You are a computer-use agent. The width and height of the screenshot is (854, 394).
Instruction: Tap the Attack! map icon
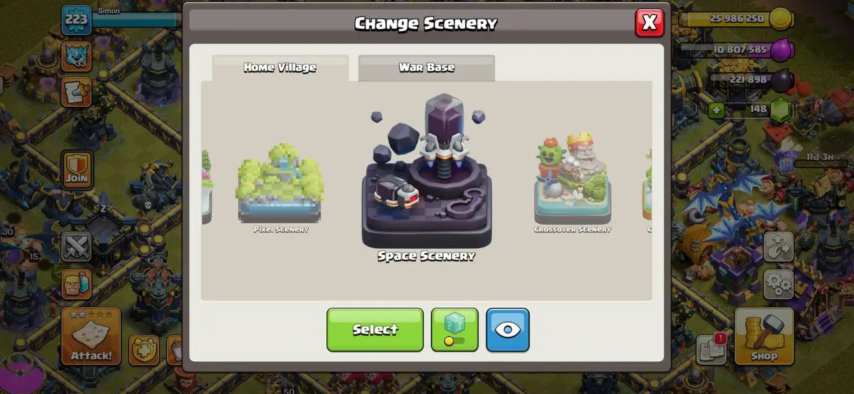[x=91, y=337]
